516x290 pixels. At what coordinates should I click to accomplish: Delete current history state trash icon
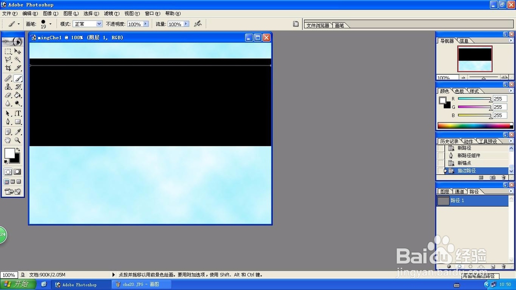click(x=504, y=178)
